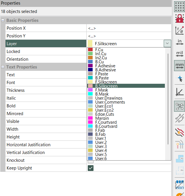The width and height of the screenshot is (185, 196).
Task: Toggle the angle constraint icon
Action: click(x=180, y=92)
